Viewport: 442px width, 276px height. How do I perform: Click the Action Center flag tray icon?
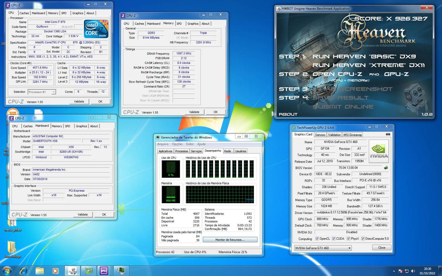[x=401, y=271]
